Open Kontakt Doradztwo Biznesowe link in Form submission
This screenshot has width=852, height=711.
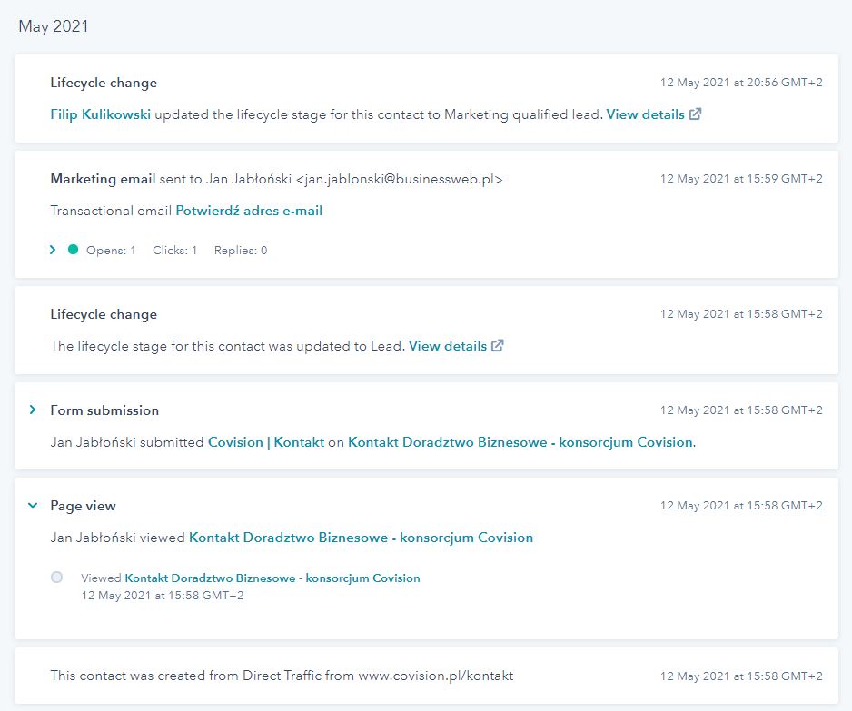pyautogui.click(x=520, y=442)
